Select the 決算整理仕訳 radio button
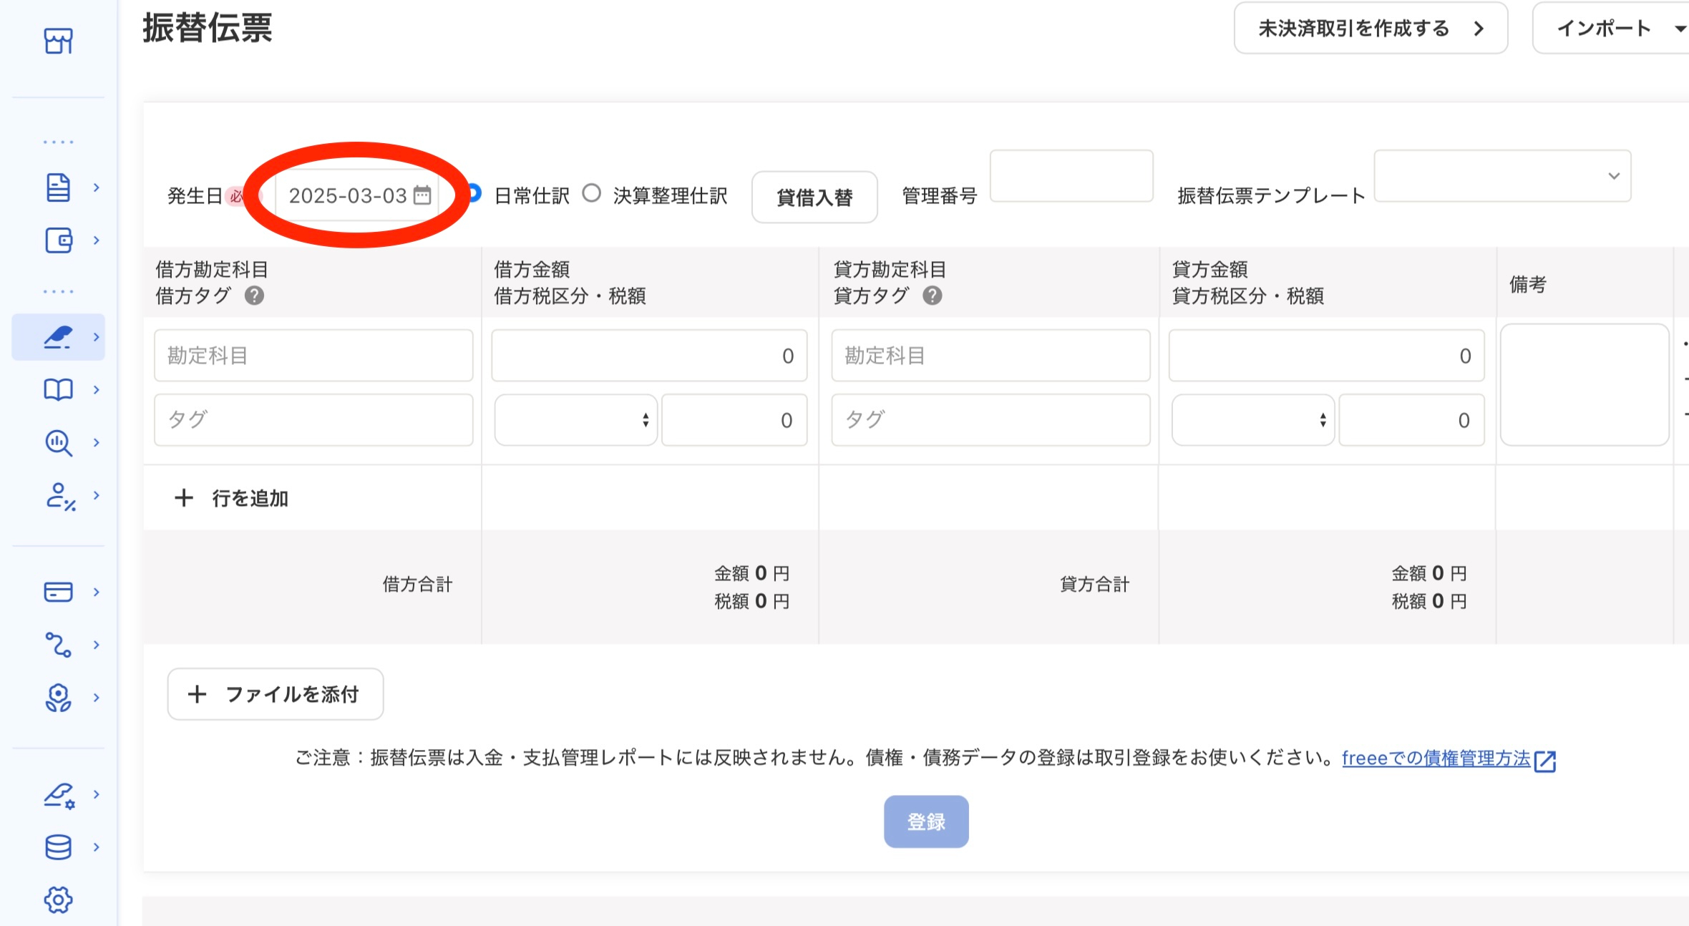Viewport: 1689px width, 926px height. point(591,193)
